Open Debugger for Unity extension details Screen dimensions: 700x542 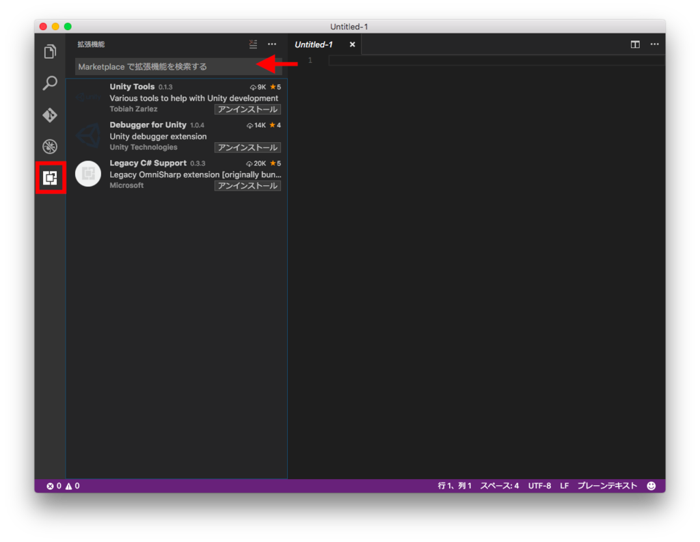177,136
